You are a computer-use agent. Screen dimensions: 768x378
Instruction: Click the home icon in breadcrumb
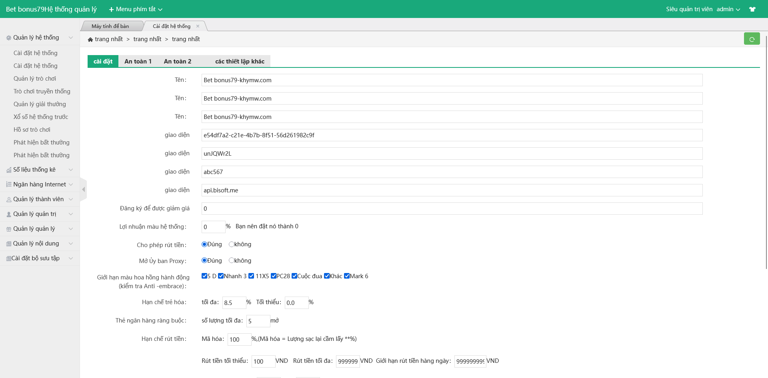pyautogui.click(x=90, y=40)
